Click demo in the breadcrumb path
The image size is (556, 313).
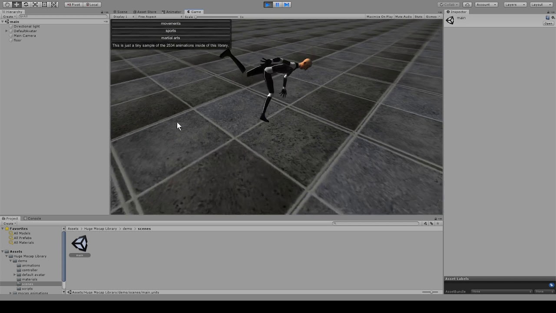tap(127, 229)
